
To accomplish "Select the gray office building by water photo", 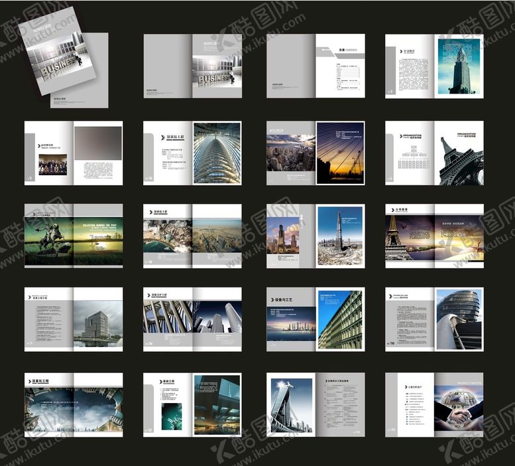I will point(97,323).
